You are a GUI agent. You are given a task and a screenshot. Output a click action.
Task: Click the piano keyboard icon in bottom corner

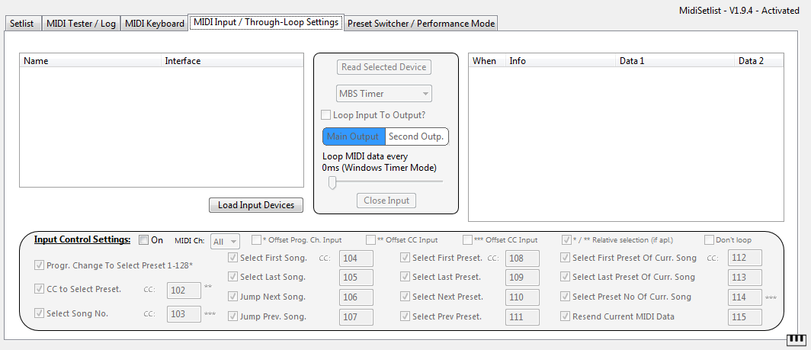796,339
